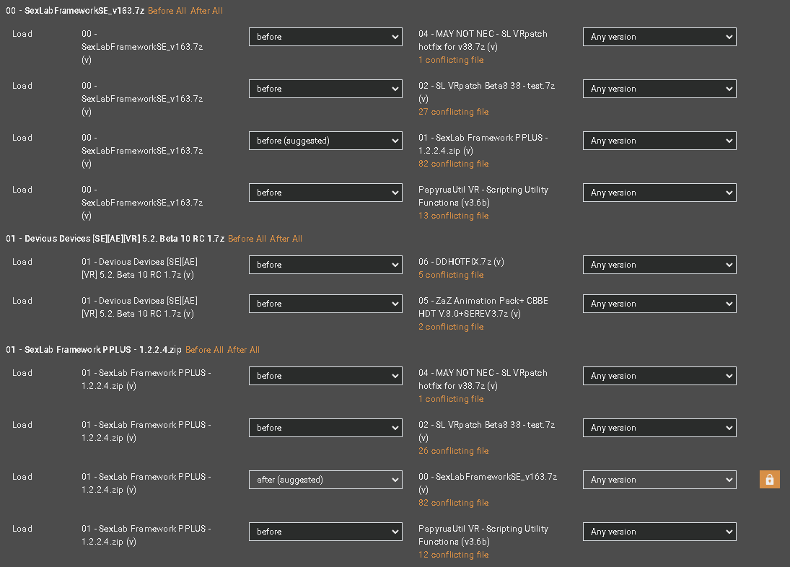Open the "before (suggested)" rule dropdown
This screenshot has width=790, height=567.
325,141
